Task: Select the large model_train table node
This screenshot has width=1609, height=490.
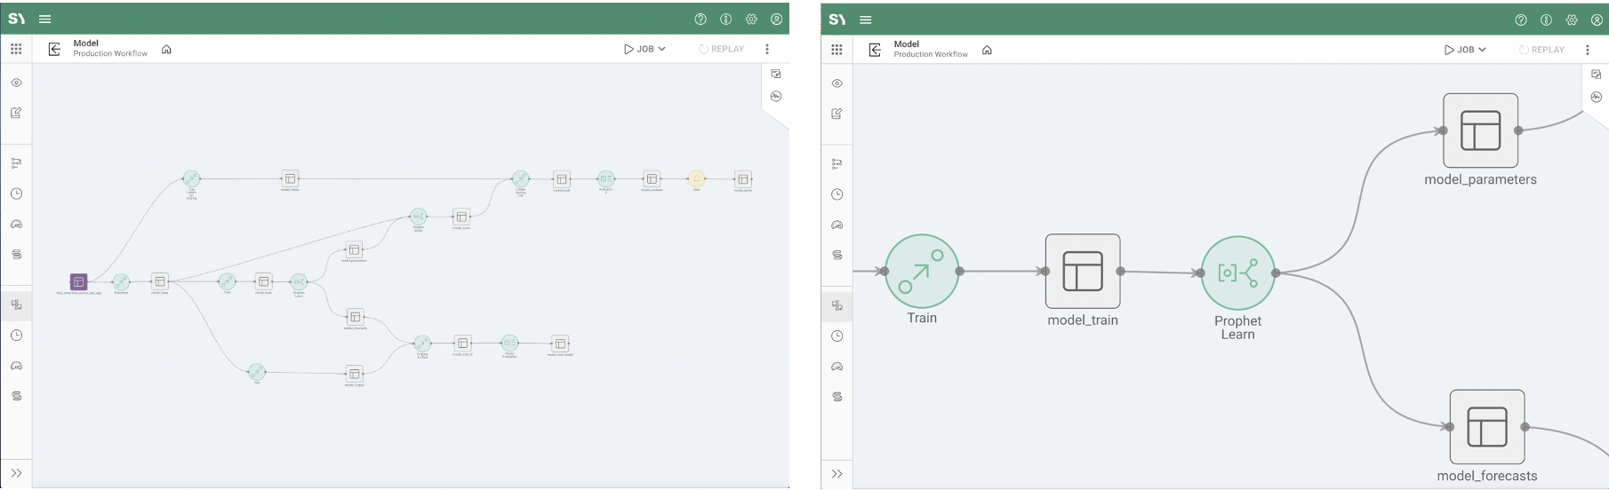Action: [1082, 272]
